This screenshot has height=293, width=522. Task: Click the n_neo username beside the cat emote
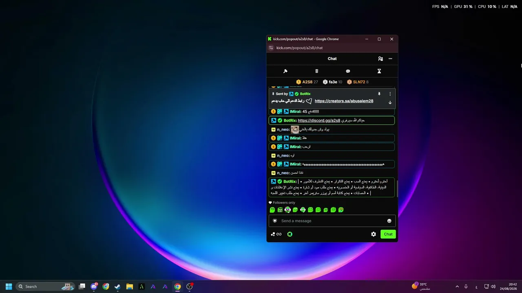(283, 129)
